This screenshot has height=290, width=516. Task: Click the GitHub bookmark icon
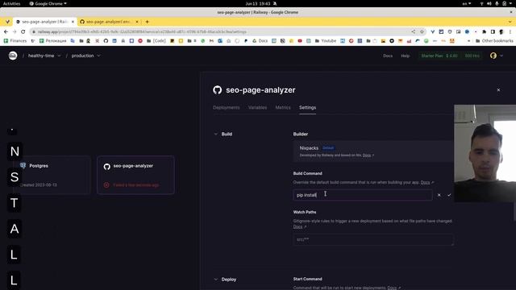(x=106, y=41)
